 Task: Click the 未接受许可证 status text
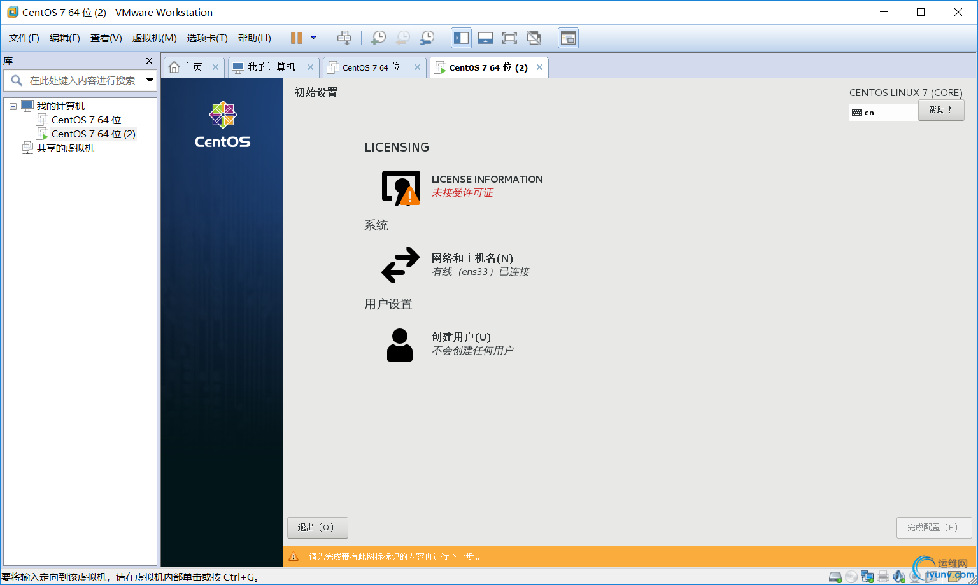click(462, 193)
